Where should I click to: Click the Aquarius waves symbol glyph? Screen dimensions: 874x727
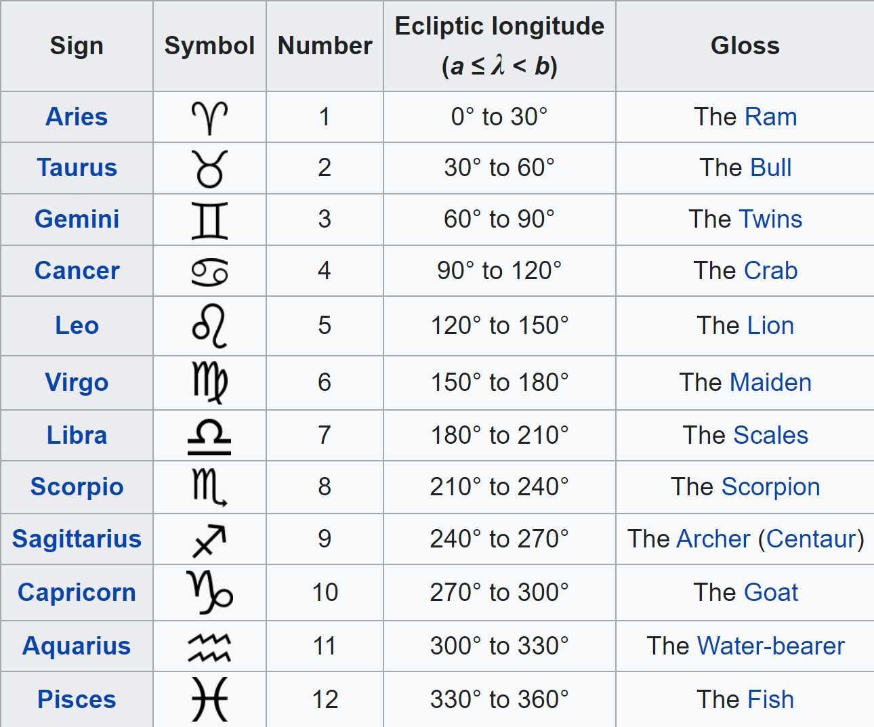point(209,647)
